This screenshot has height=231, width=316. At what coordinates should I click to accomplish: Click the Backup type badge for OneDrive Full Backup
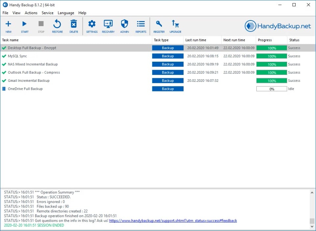pyautogui.click(x=168, y=89)
